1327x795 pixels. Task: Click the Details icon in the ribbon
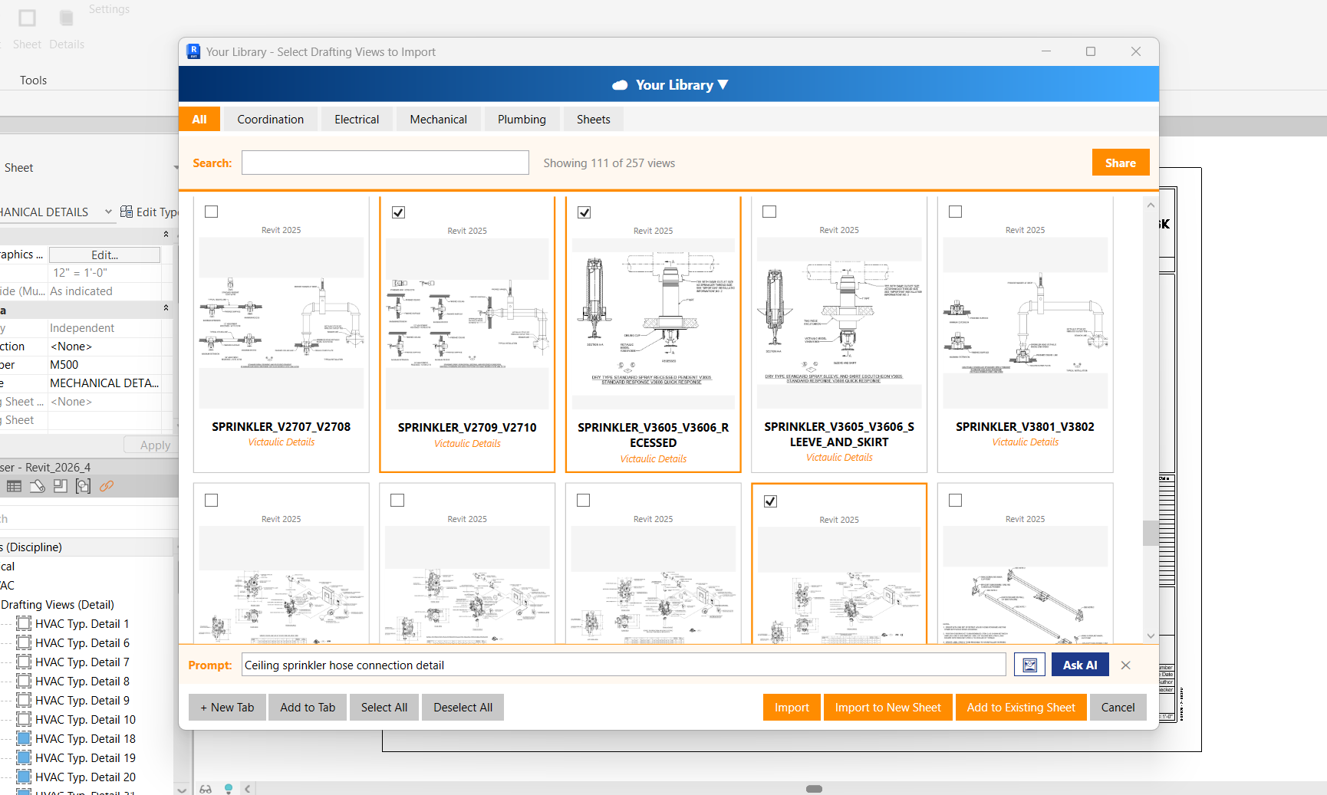coord(67,18)
